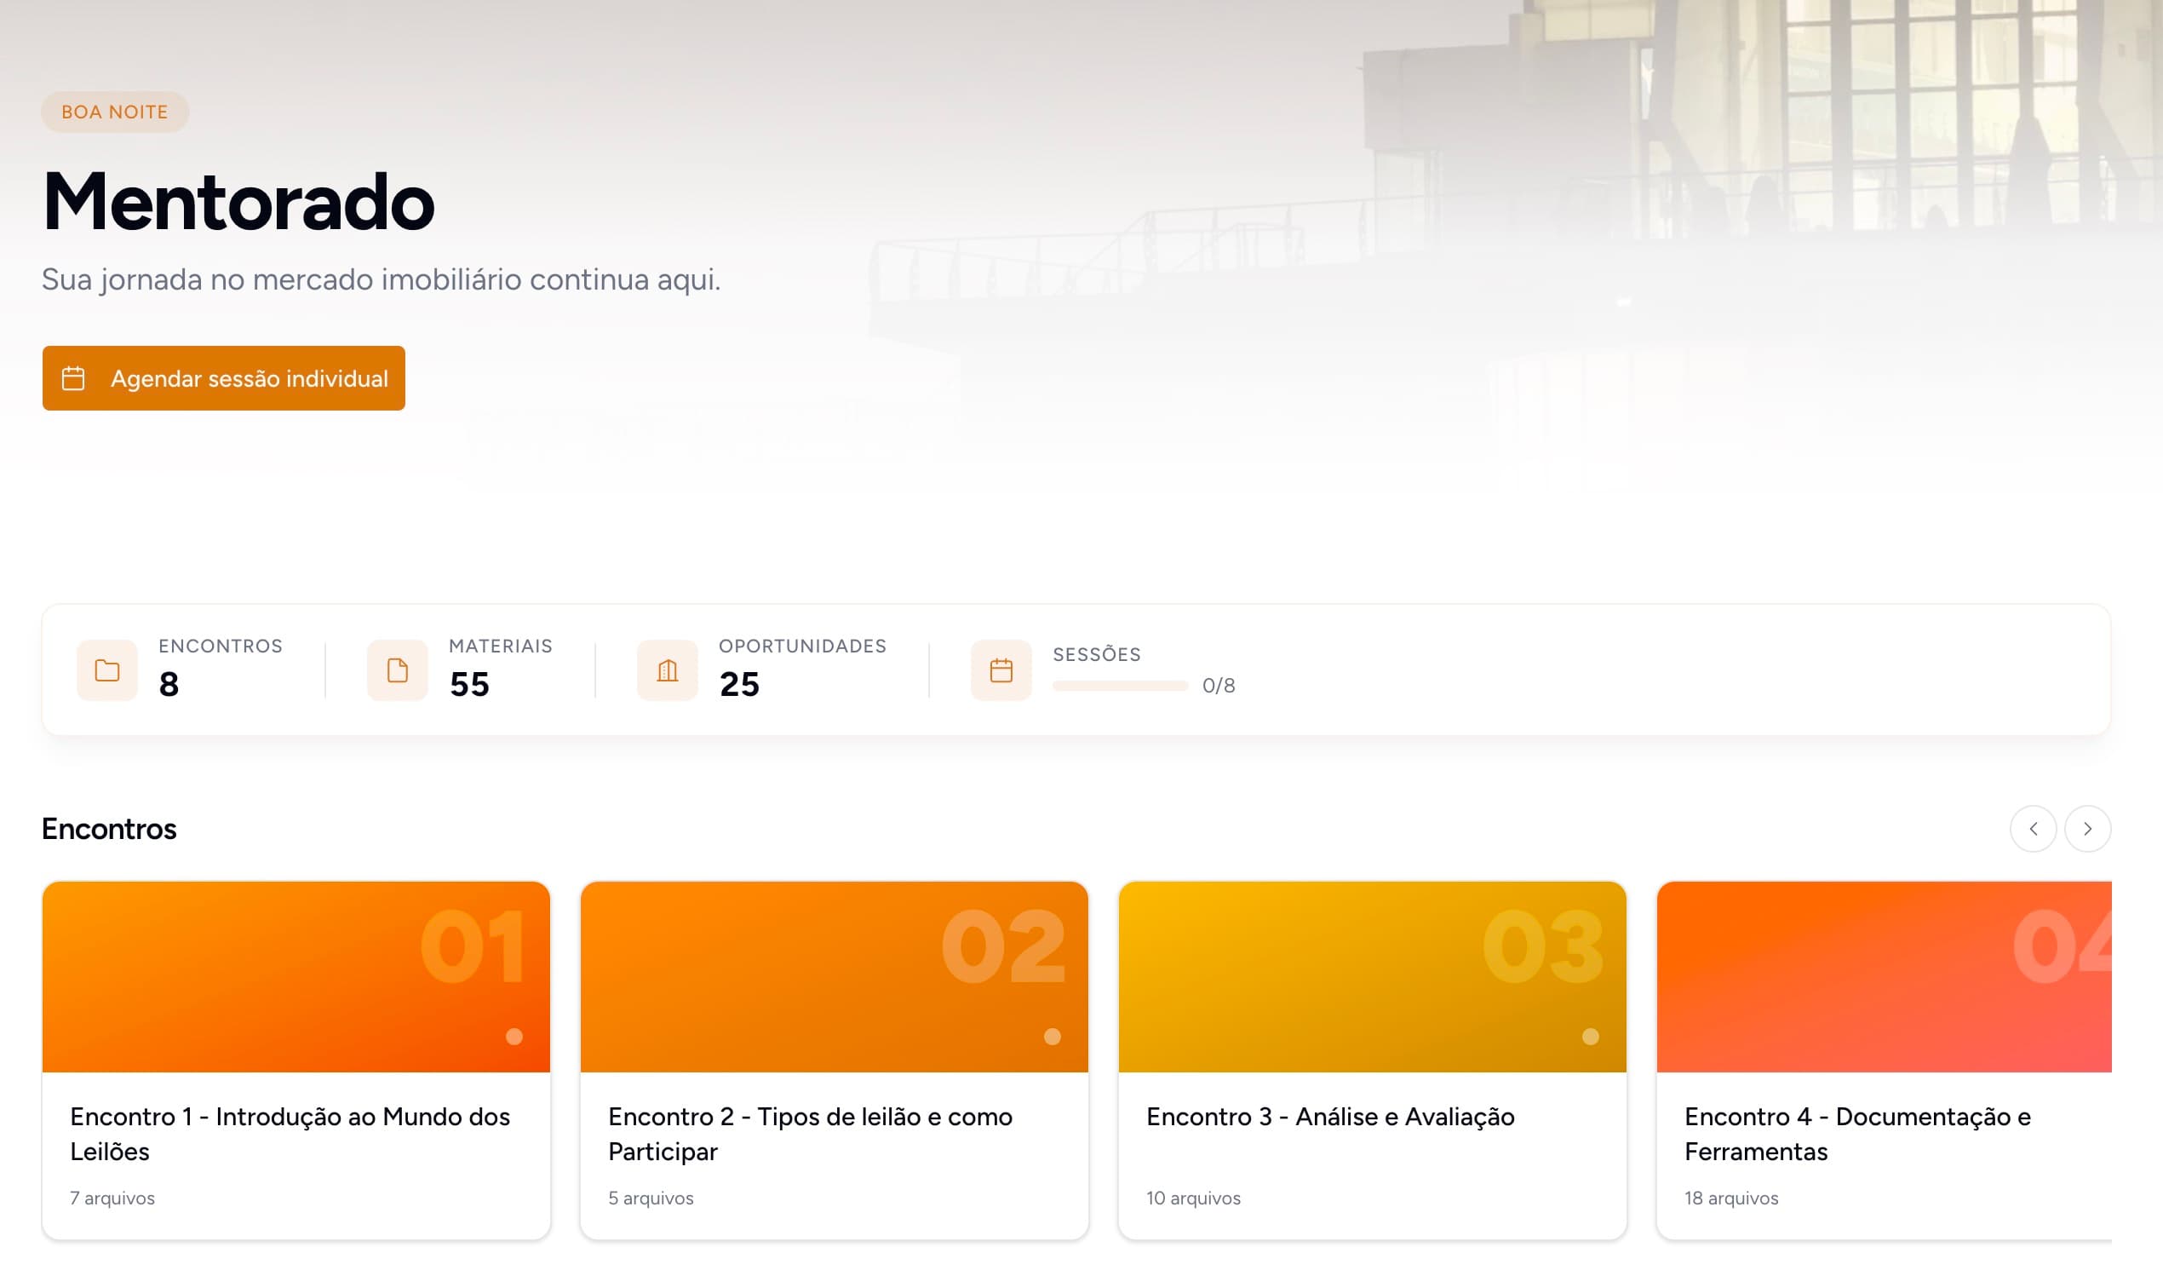Click the OPORTUNIDADES stat label

(x=803, y=647)
